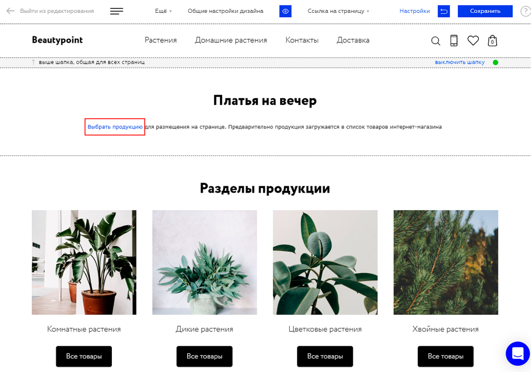532x372 pixels.
Task: Click the "Дикие растения" caption
Action: (x=205, y=329)
